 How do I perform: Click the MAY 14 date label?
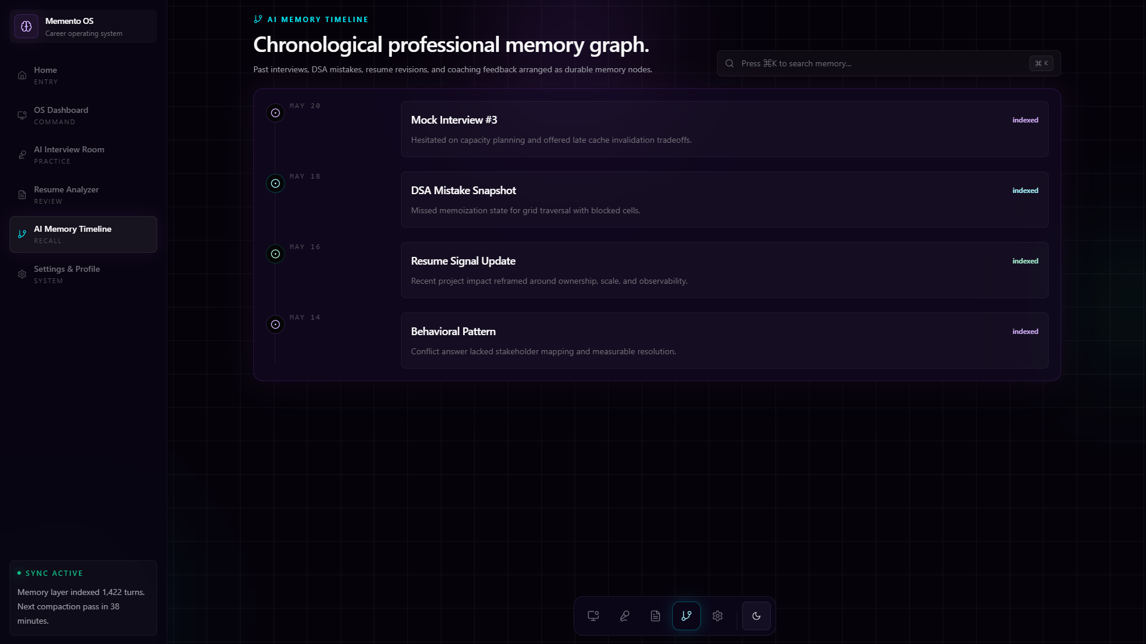tap(305, 317)
